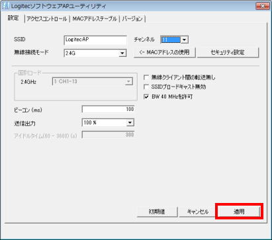Click the MACアドレスの使用 button
This screenshot has width=272, height=240.
click(165, 52)
